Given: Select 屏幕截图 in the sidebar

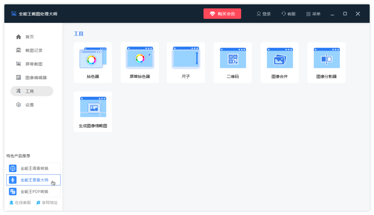Looking at the screenshot, I should pyautogui.click(x=34, y=64).
